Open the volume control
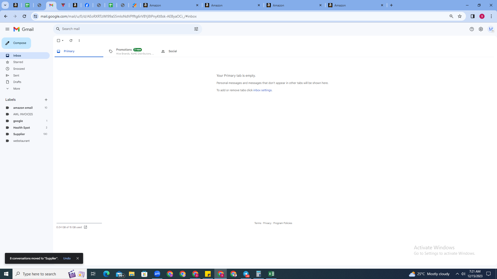497x279 pixels. 463,274
